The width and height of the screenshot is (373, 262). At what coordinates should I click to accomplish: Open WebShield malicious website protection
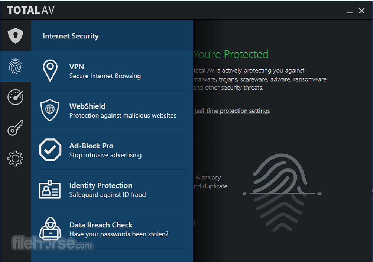(x=112, y=111)
